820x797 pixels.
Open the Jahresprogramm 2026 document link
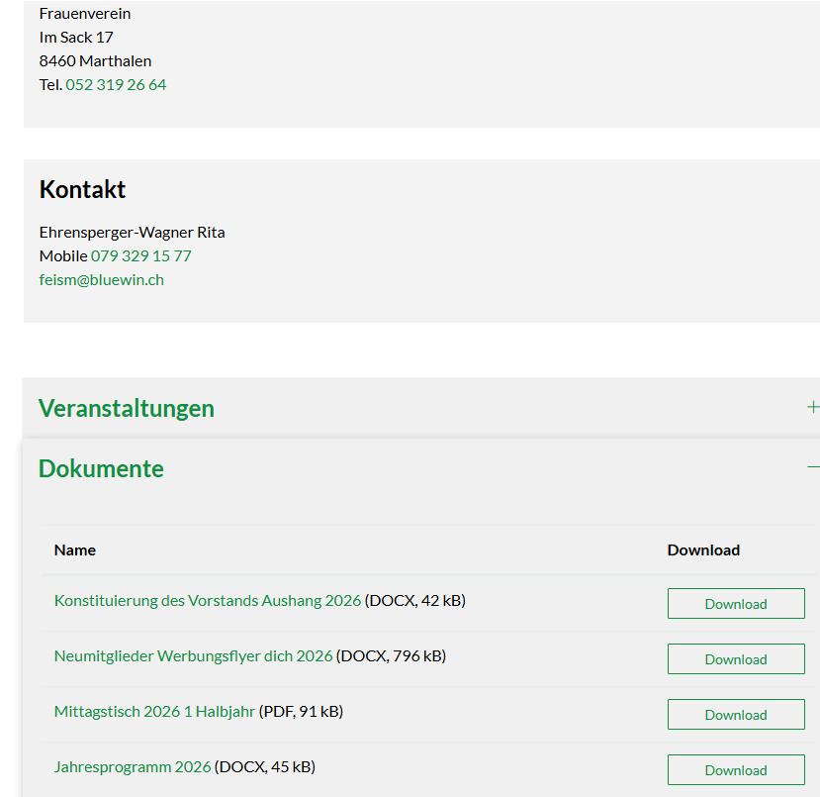133,766
